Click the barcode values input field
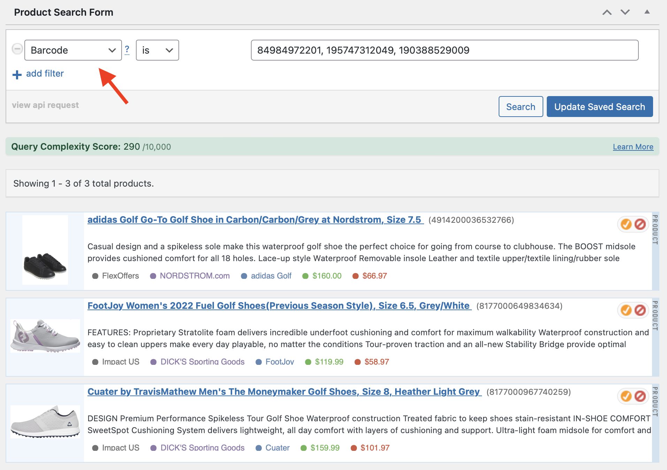 coord(444,50)
